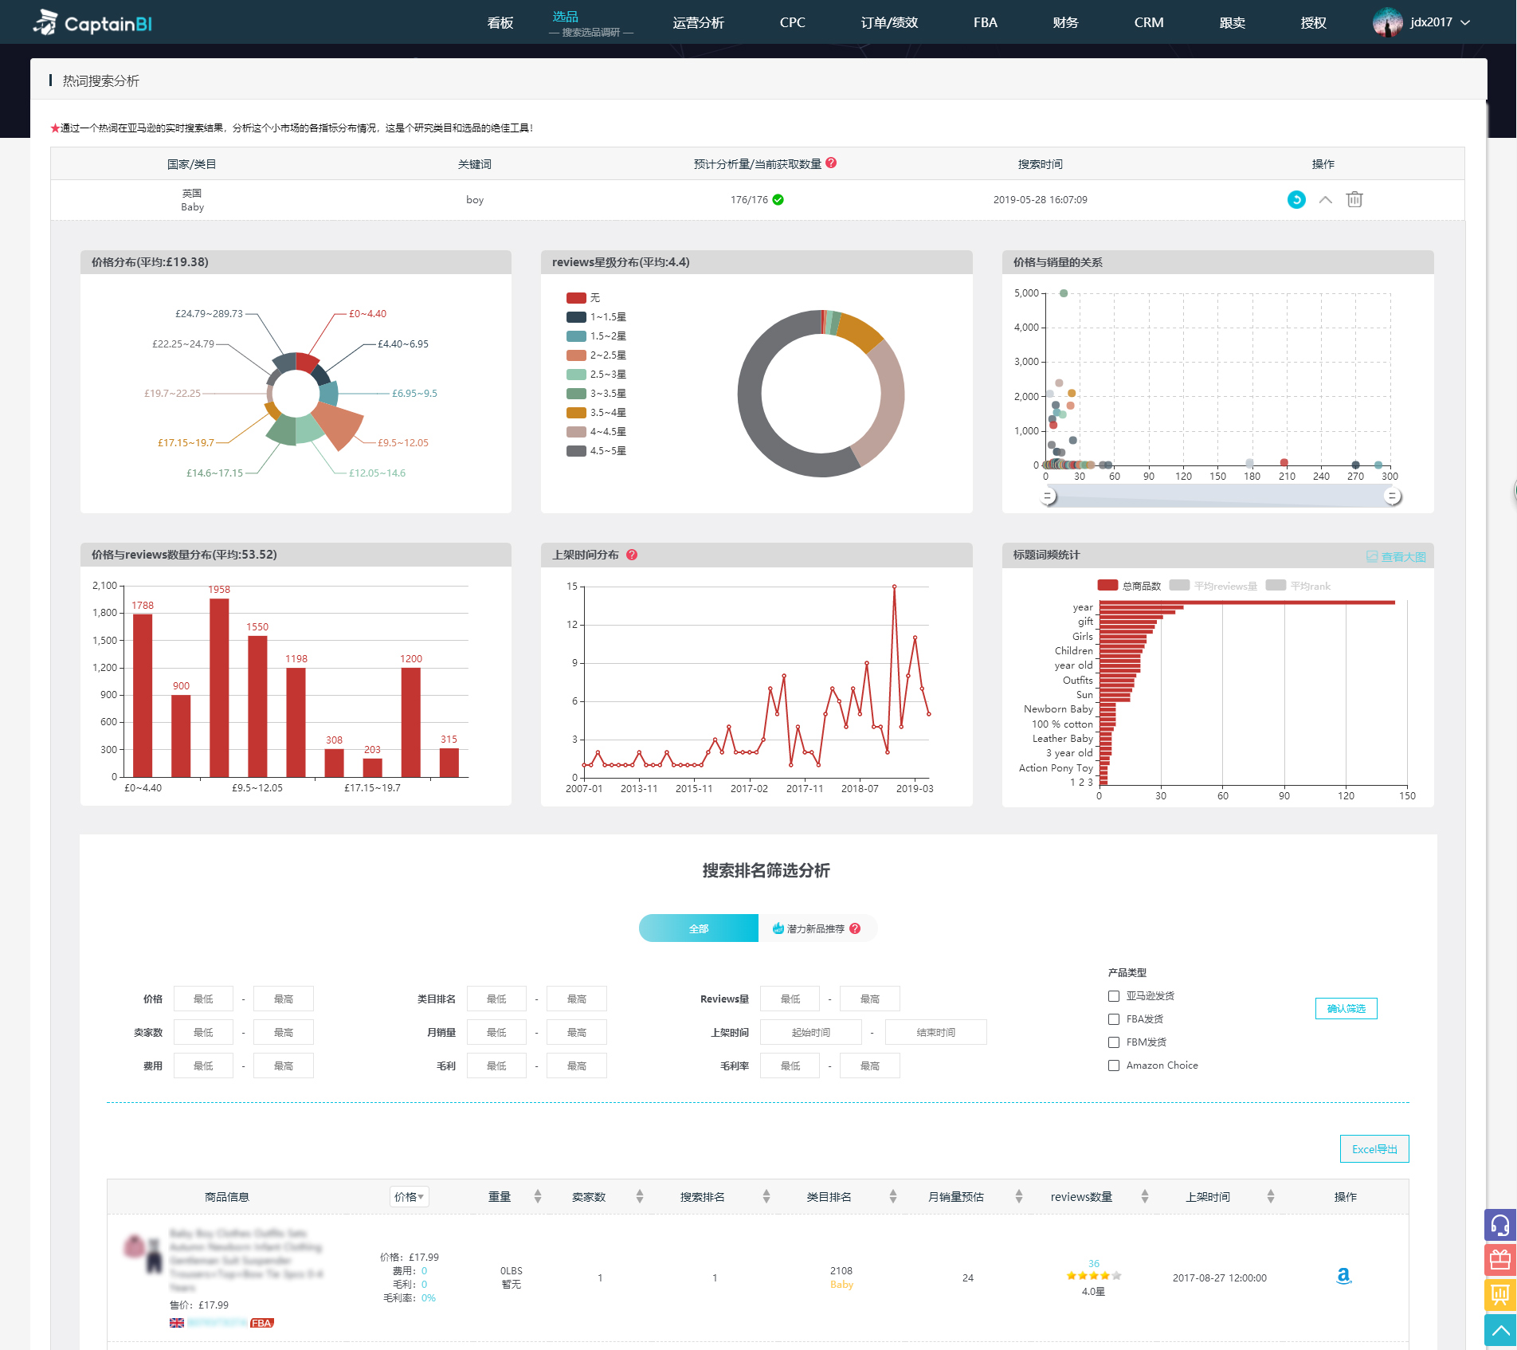The height and width of the screenshot is (1350, 1517).
Task: Open the Amazon product link icon
Action: point(1343,1276)
